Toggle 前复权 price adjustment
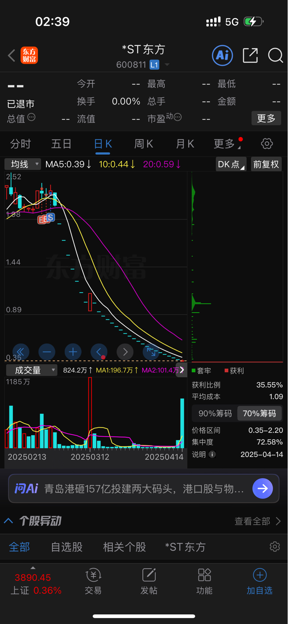The width and height of the screenshot is (288, 624). click(266, 164)
